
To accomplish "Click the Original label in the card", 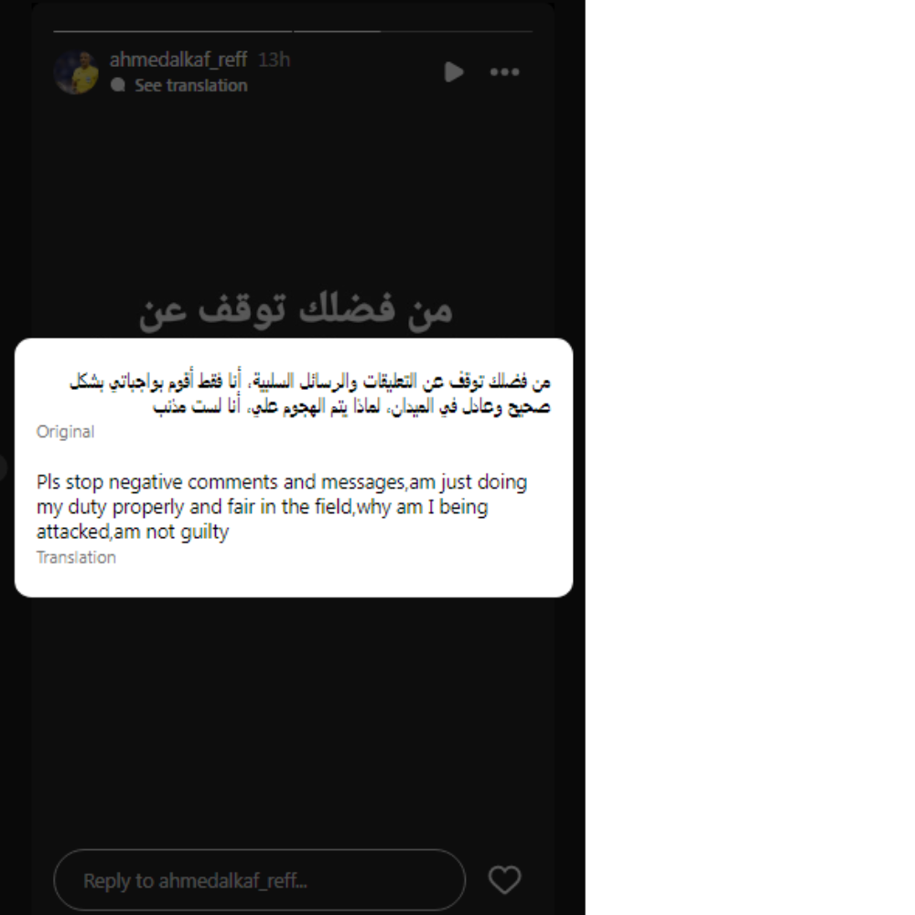I will 65,432.
